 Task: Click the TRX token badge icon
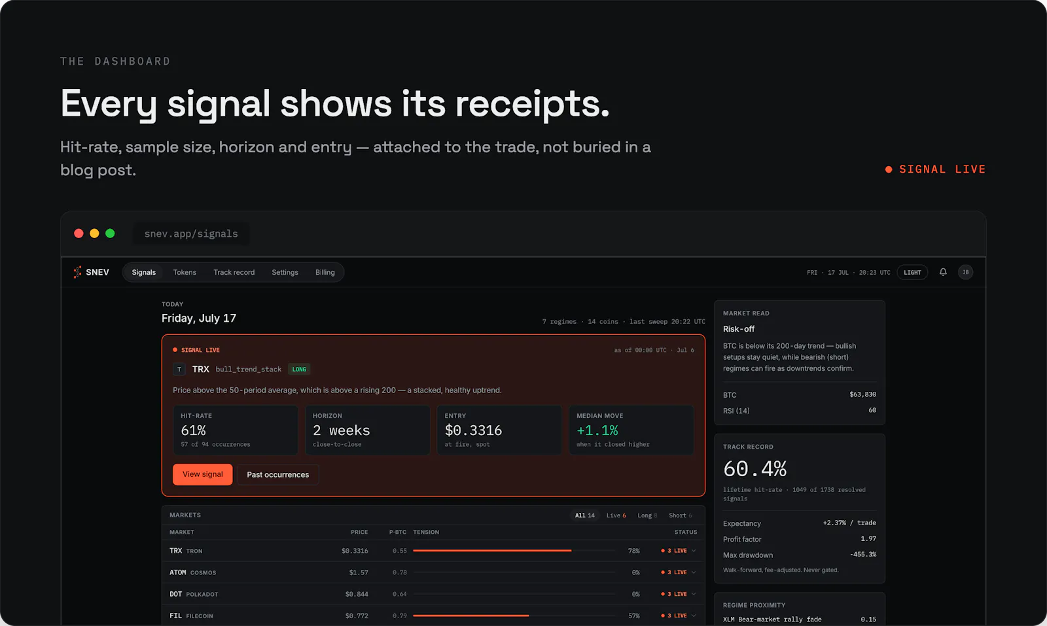point(179,370)
